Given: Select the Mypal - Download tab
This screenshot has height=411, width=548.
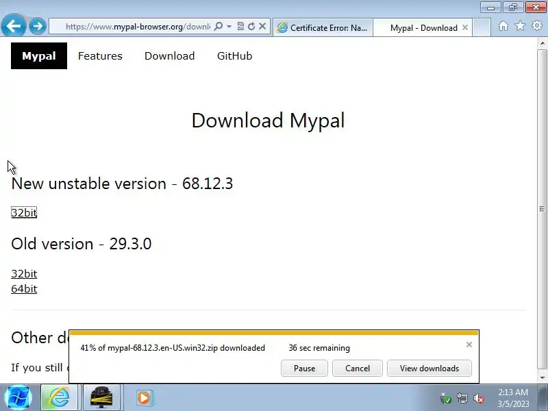Looking at the screenshot, I should (x=423, y=27).
